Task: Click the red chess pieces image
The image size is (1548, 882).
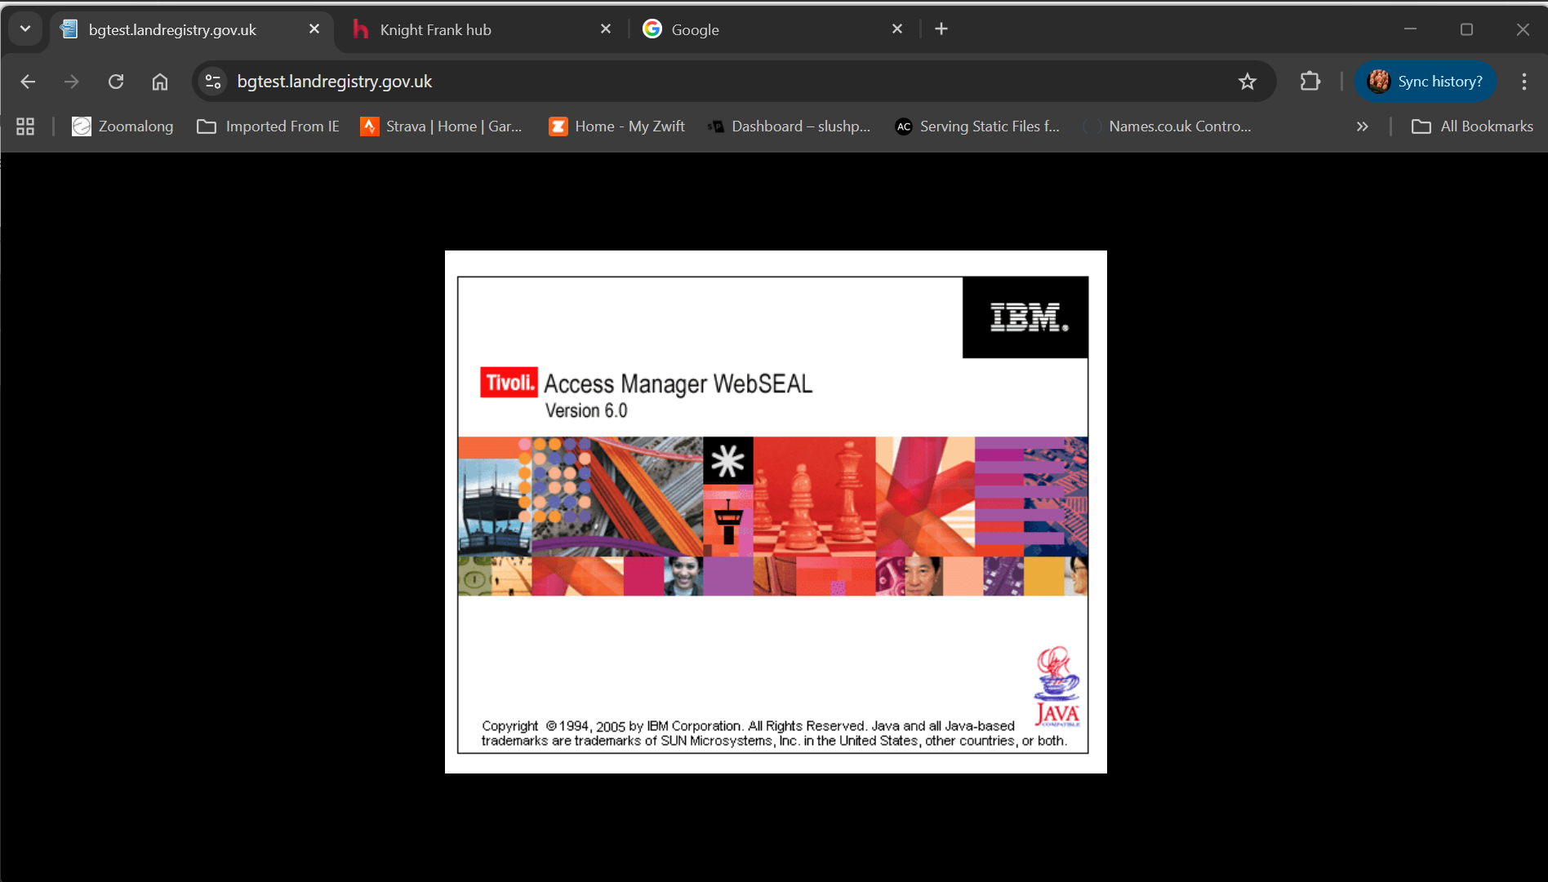Action: click(x=814, y=496)
